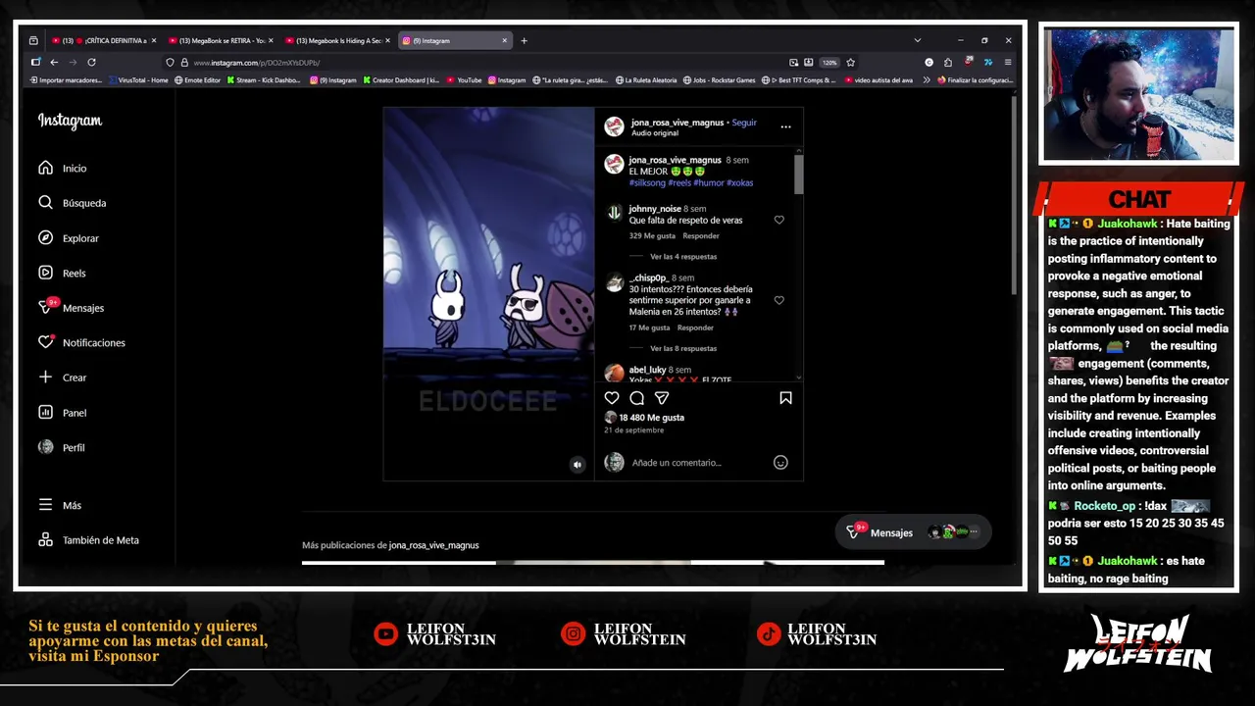Open the Más hamburger menu

pyautogui.click(x=60, y=505)
